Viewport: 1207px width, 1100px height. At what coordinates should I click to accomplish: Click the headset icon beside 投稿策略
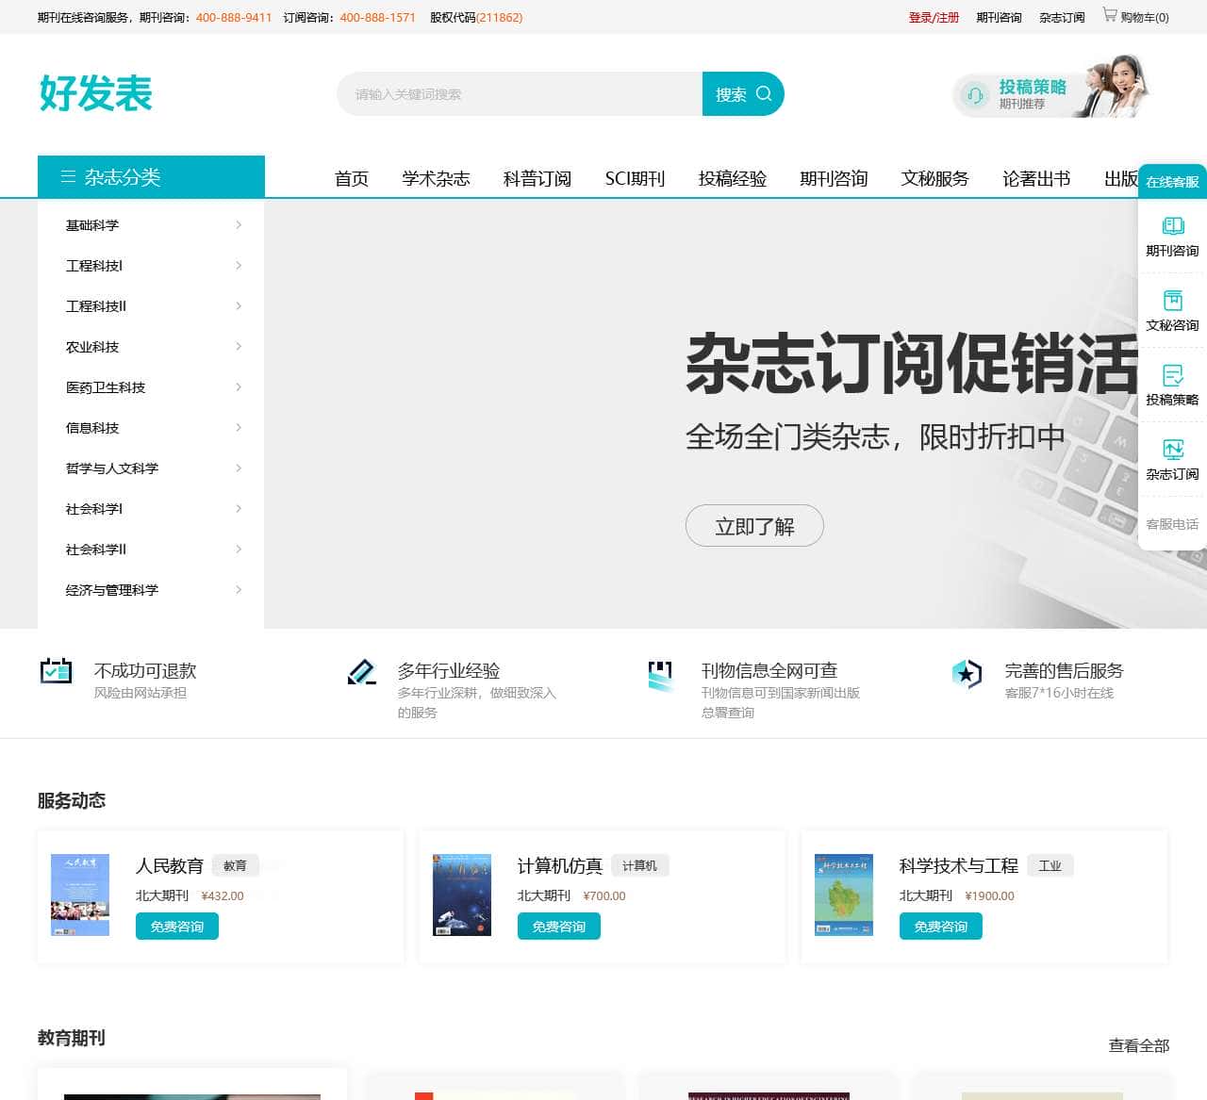pyautogui.click(x=975, y=94)
